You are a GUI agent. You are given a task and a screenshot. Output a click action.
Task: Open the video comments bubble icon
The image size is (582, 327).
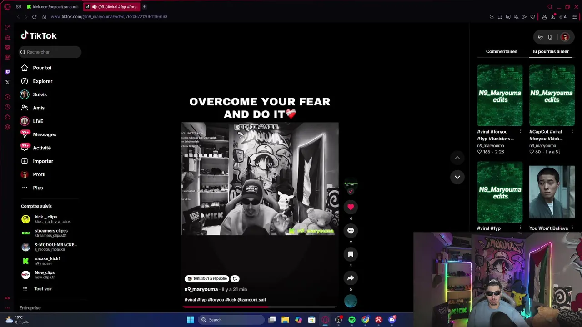click(x=351, y=231)
